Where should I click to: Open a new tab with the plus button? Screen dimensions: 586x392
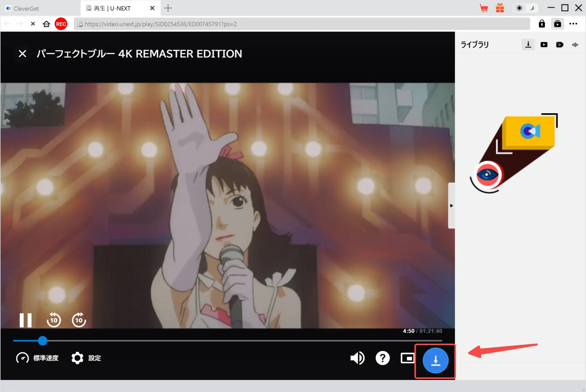tap(168, 8)
